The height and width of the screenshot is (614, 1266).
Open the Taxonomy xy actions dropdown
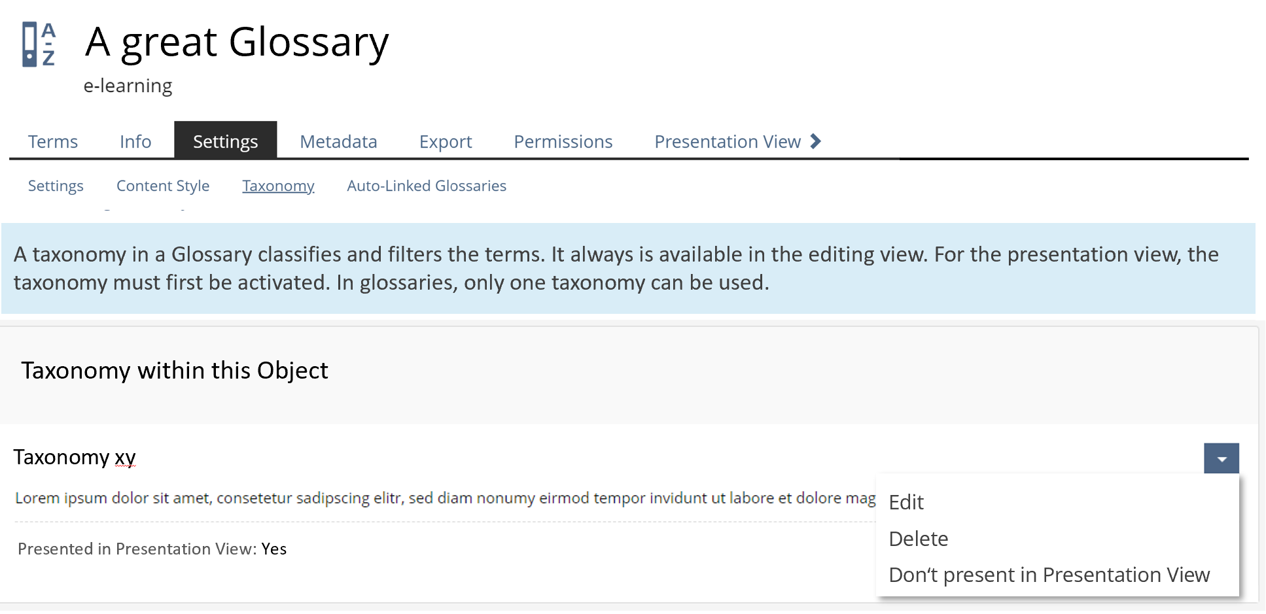pyautogui.click(x=1221, y=458)
